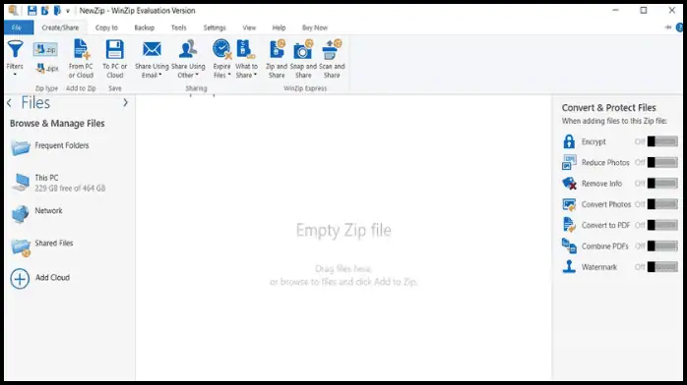Expand Filters dropdown arrow
This screenshot has width=687, height=385.
[15, 75]
